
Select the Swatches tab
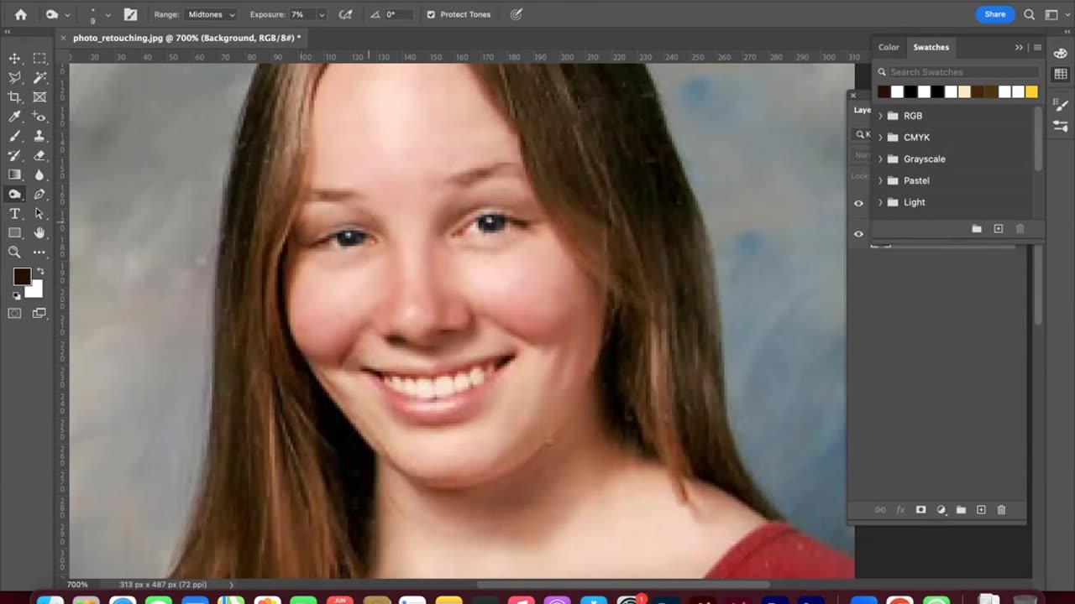pos(931,47)
